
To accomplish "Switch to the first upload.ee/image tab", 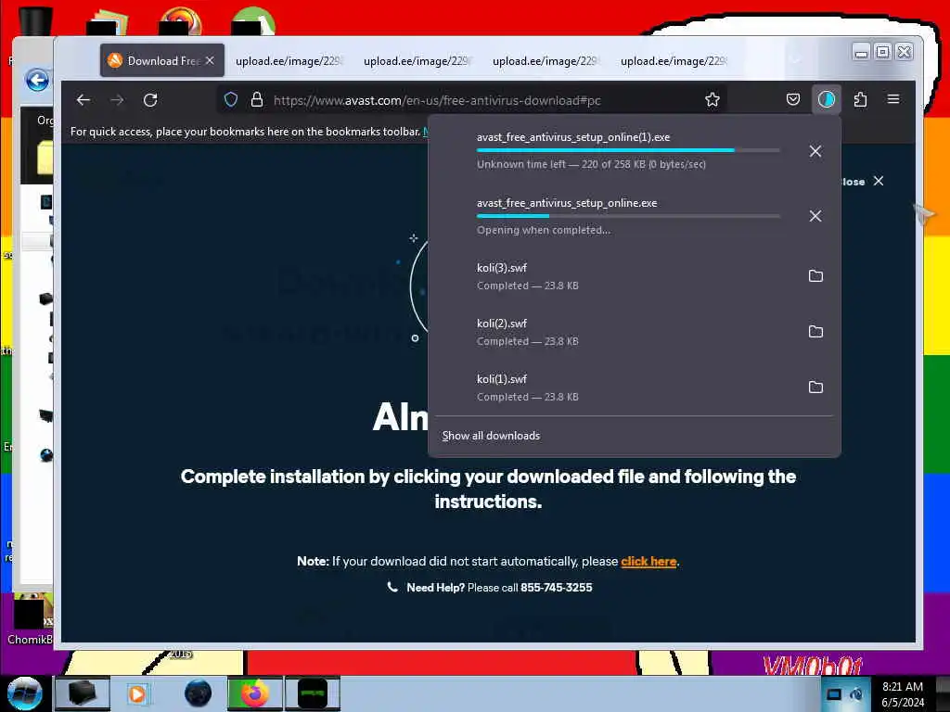I will [x=289, y=61].
